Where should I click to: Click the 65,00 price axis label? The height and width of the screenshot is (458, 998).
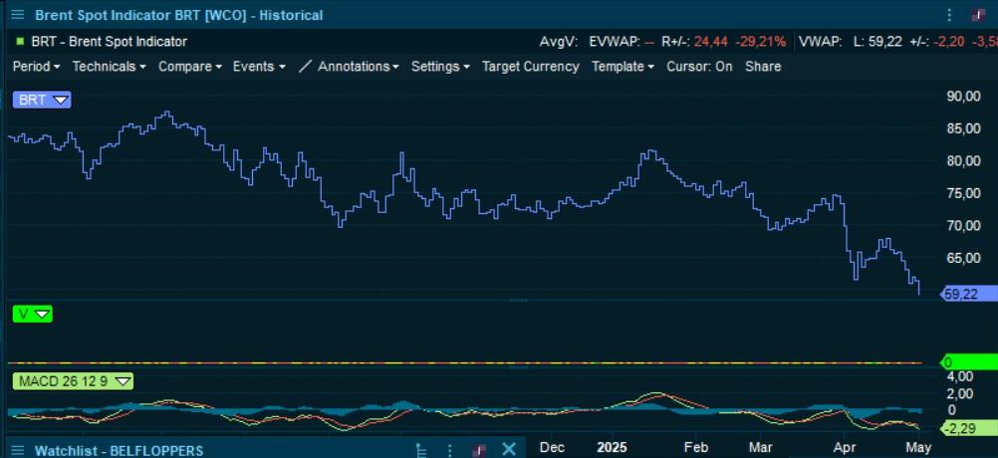pos(963,258)
